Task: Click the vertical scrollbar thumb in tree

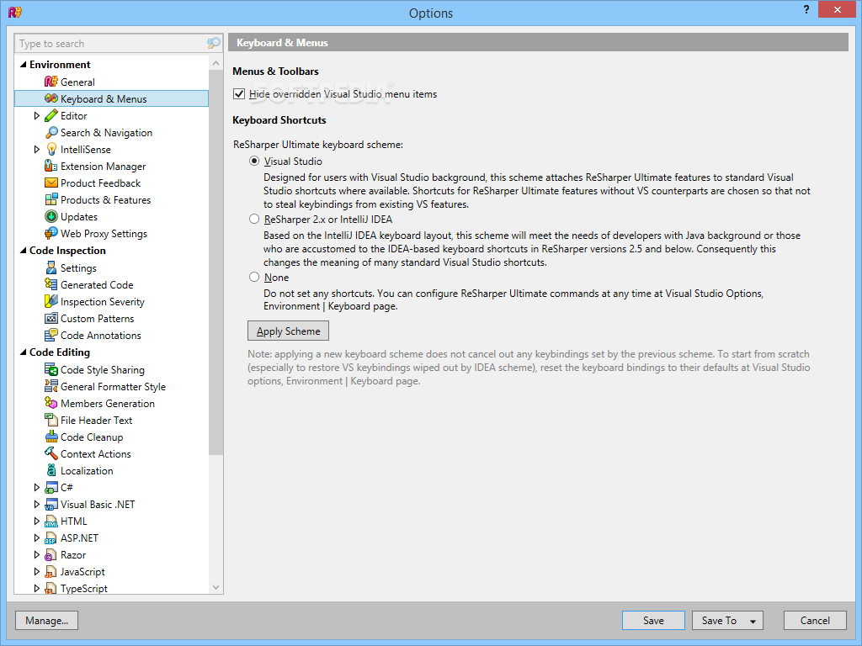Action: 215,262
